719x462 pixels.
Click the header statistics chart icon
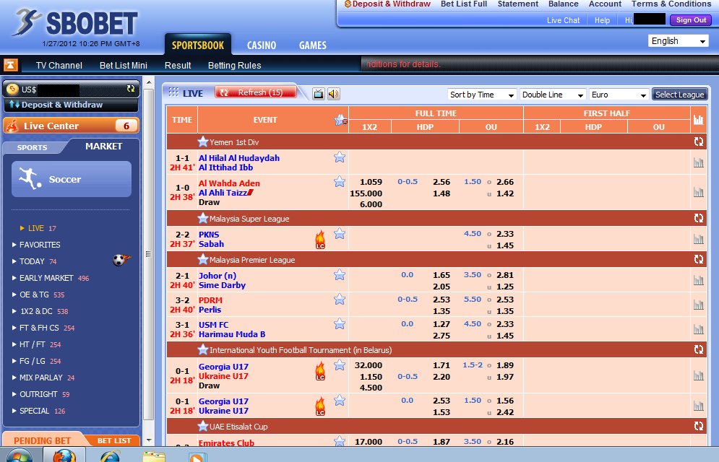coord(698,120)
